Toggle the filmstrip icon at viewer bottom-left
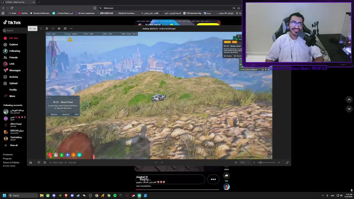 (x=31, y=163)
